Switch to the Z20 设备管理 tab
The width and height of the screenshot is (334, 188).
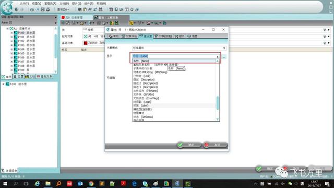(77, 17)
